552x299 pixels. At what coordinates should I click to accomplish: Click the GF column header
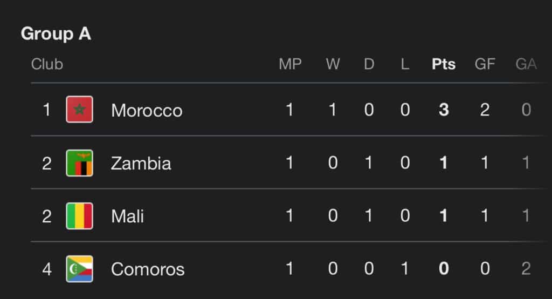pos(485,64)
